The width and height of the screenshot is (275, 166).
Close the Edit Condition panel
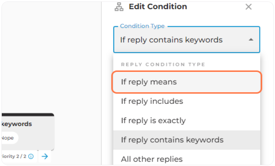point(248,7)
